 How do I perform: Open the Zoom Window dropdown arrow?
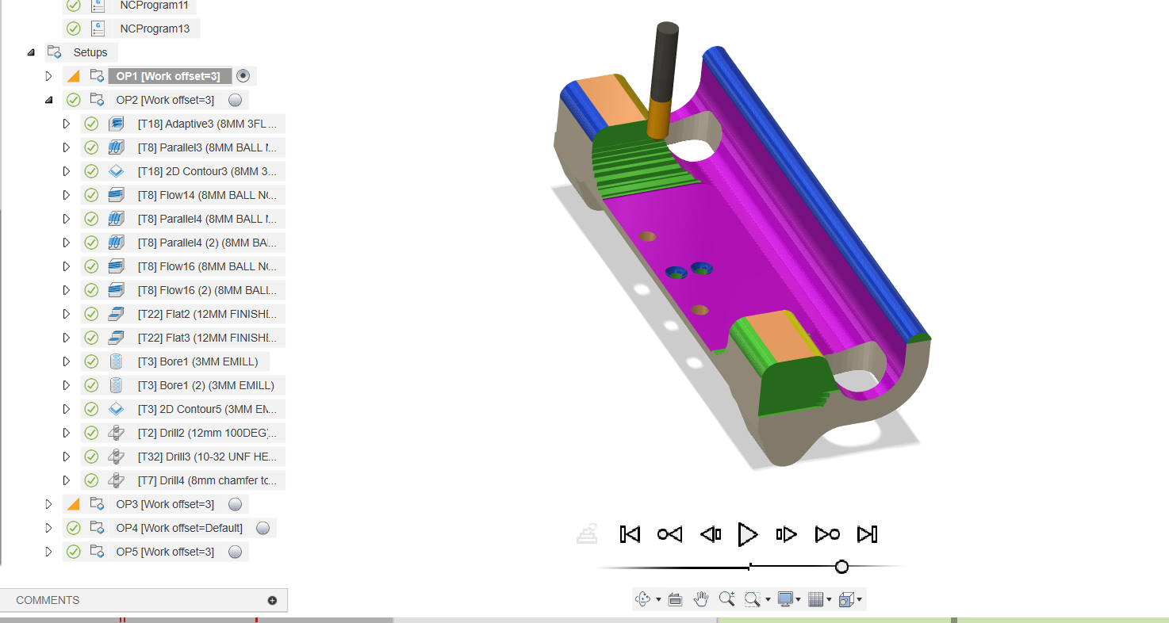(767, 600)
